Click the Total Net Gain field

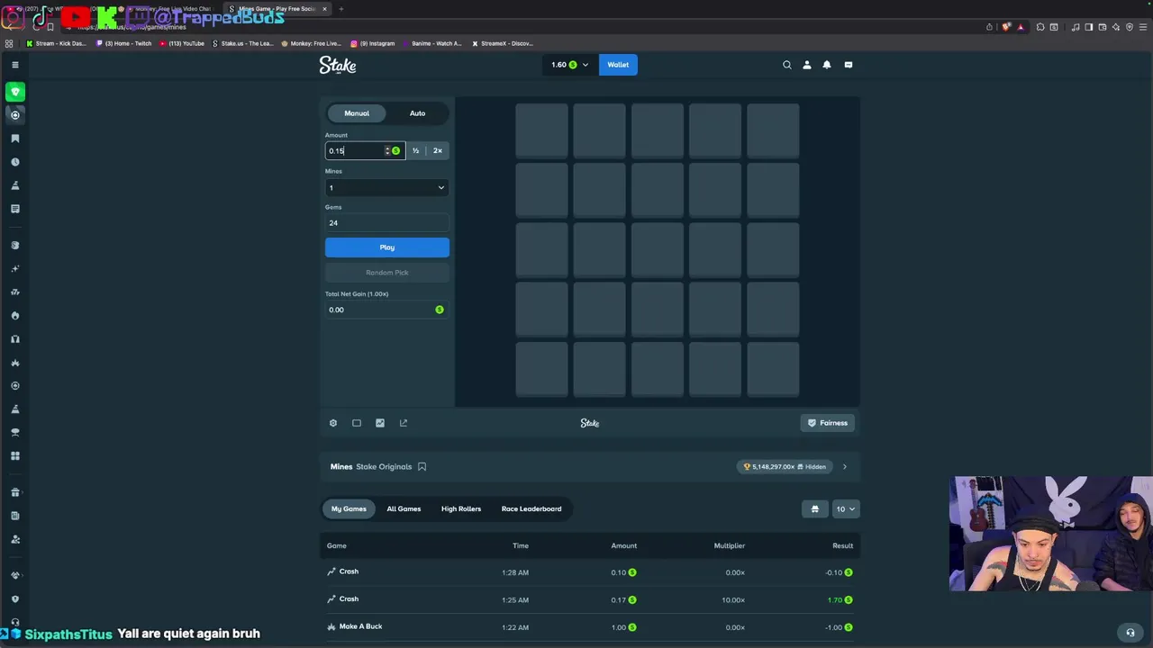(386, 310)
